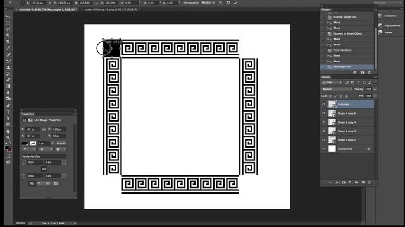Toggle lock all padlock icon
Image resolution: width=405 pixels, height=227 pixels.
pos(346,96)
